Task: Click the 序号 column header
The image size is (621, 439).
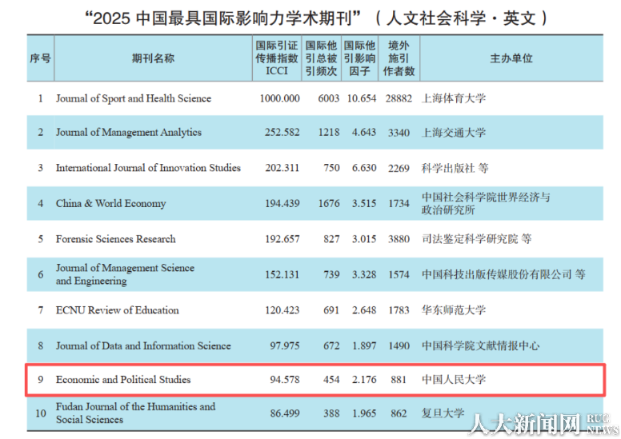Action: (x=40, y=58)
